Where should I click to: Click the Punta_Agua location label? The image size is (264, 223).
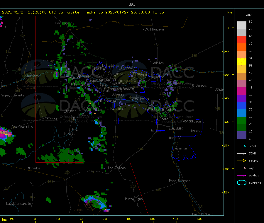click(x=134, y=199)
